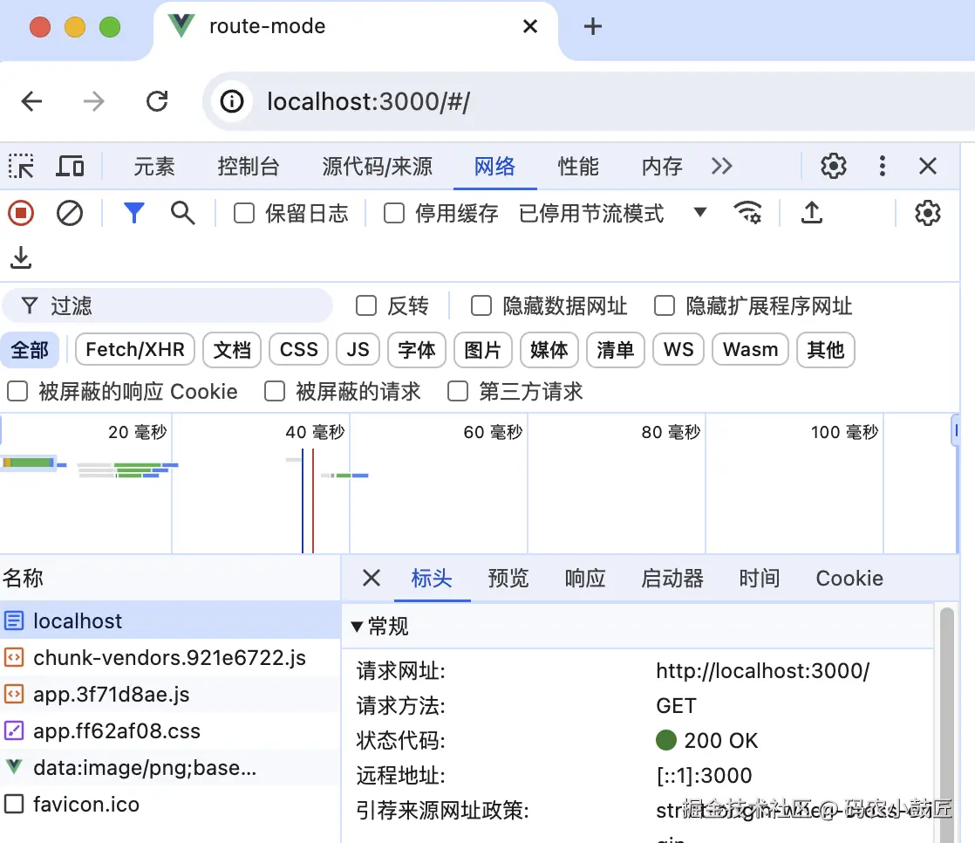The image size is (975, 843).
Task: Open throttling dropdown 已停用节流模式
Action: [612, 214]
